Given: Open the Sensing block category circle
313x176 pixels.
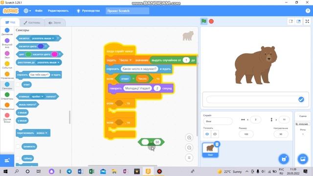Looking at the screenshot, I should [x=7, y=85].
